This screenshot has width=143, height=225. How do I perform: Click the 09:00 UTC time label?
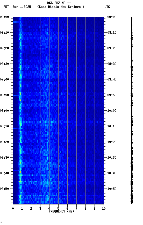click(112, 17)
